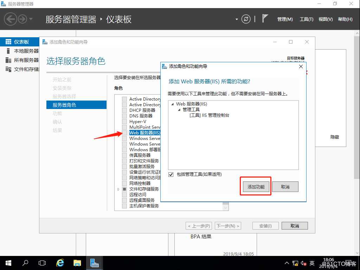Click the all servers icon in sidebar

tap(8, 60)
